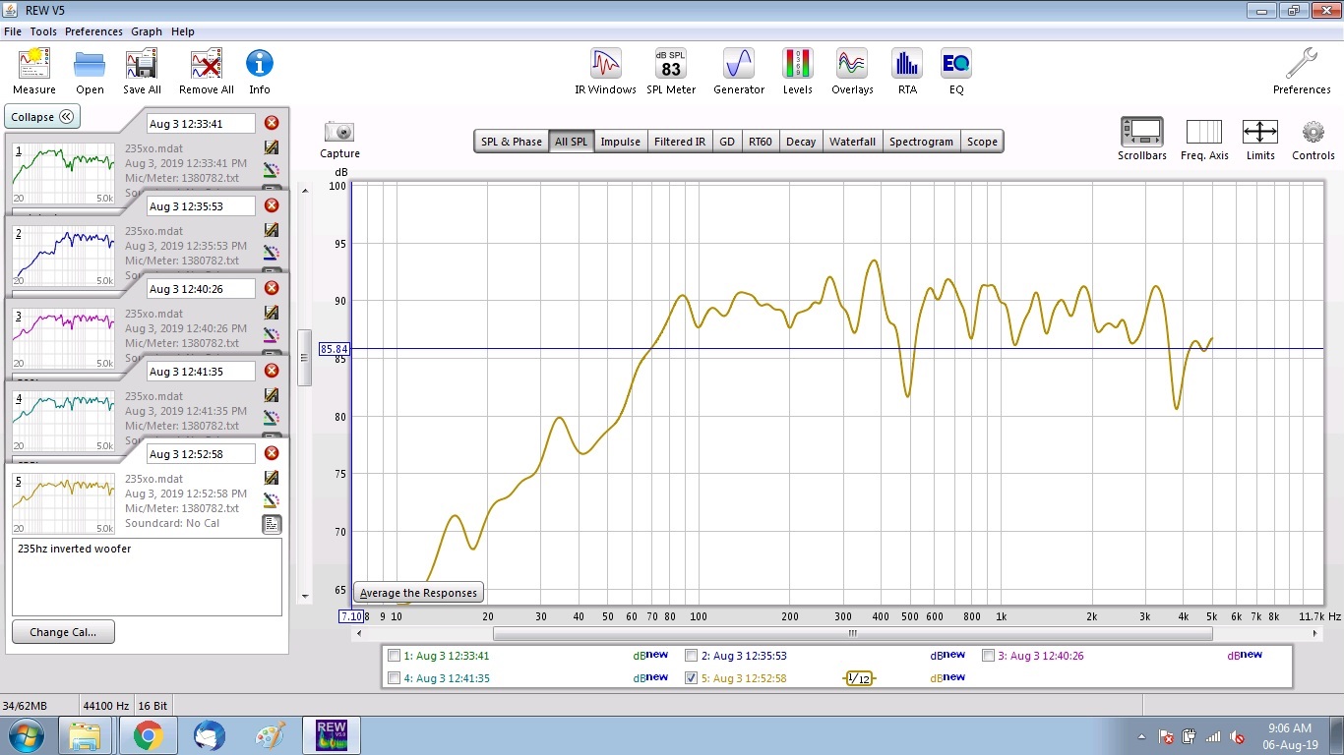Switch the Freq. Axis mode
1344x755 pixels.
point(1204,132)
